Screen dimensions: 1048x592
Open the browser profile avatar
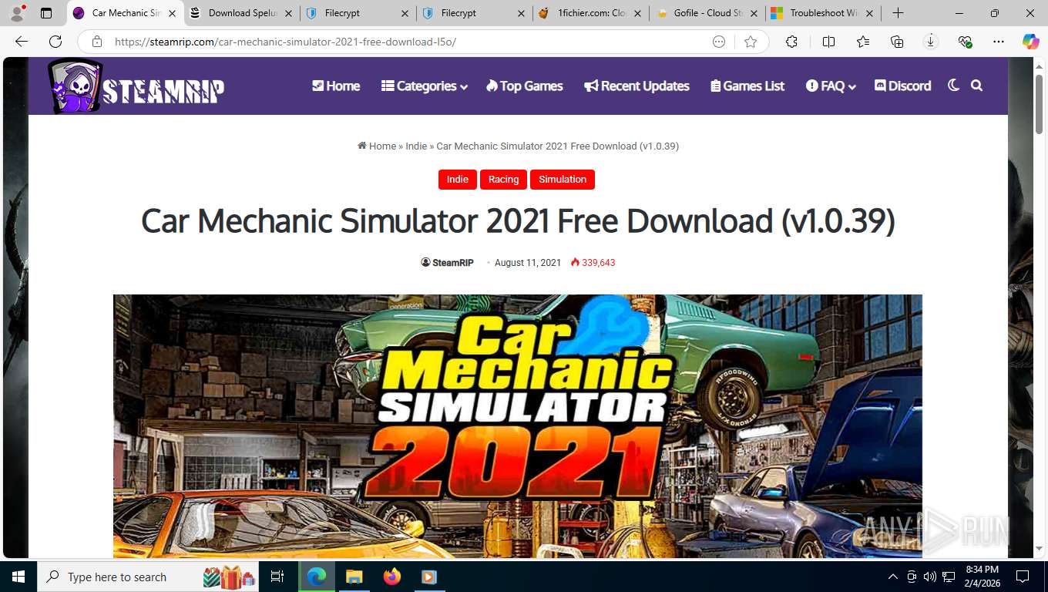(17, 12)
